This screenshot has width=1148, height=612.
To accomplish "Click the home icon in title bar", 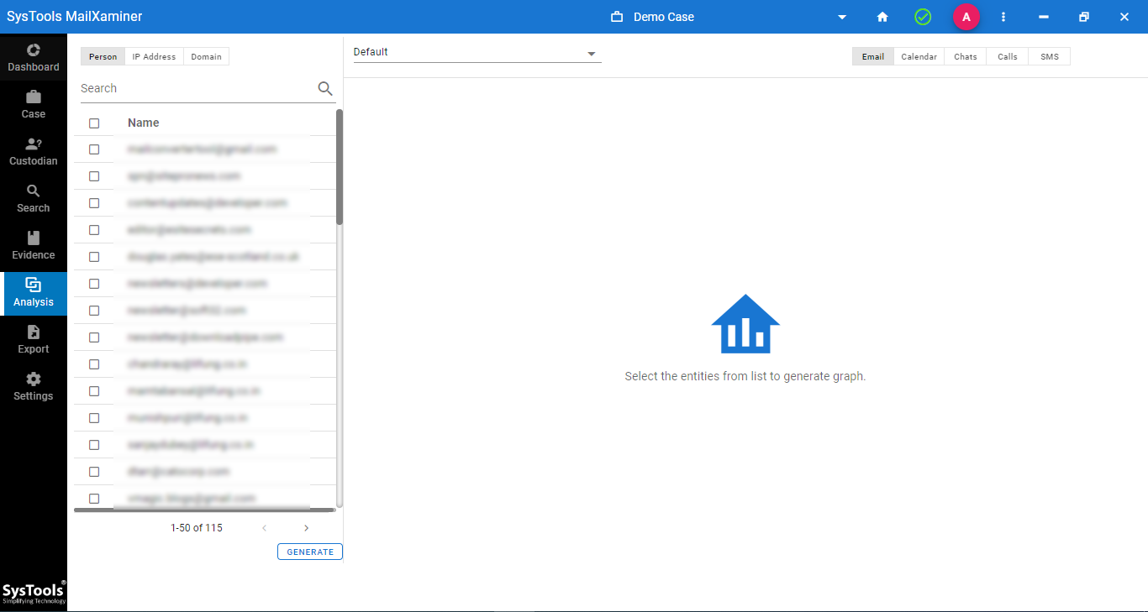I will [x=882, y=17].
